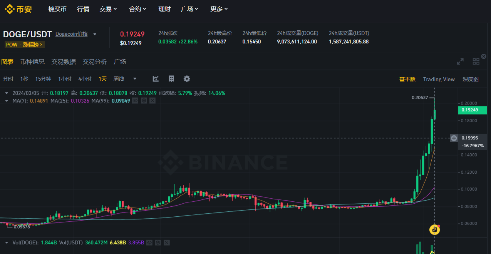The height and width of the screenshot is (254, 491).
Task: Open the multi-chart grid layout icon
Action: pyautogui.click(x=476, y=61)
